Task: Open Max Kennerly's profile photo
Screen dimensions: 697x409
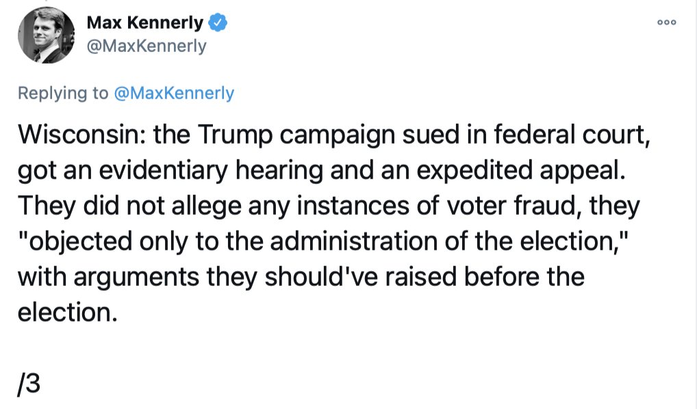Action: coord(46,36)
